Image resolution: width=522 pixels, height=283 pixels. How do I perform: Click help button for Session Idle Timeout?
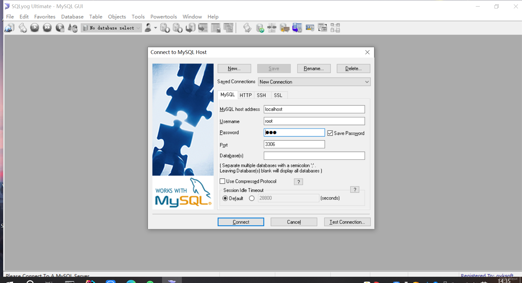355,190
